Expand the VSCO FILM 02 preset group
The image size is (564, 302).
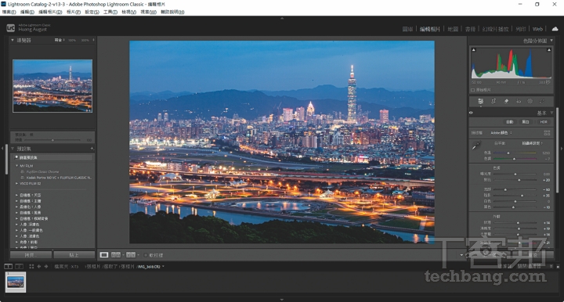(x=17, y=184)
